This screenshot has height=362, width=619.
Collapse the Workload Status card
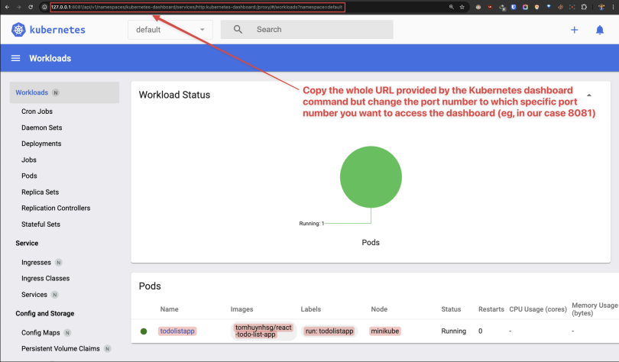pyautogui.click(x=589, y=95)
